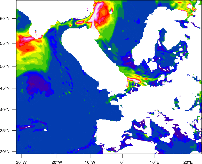Click the 55°N latitude label
The width and height of the screenshot is (202, 164).
tap(5, 43)
